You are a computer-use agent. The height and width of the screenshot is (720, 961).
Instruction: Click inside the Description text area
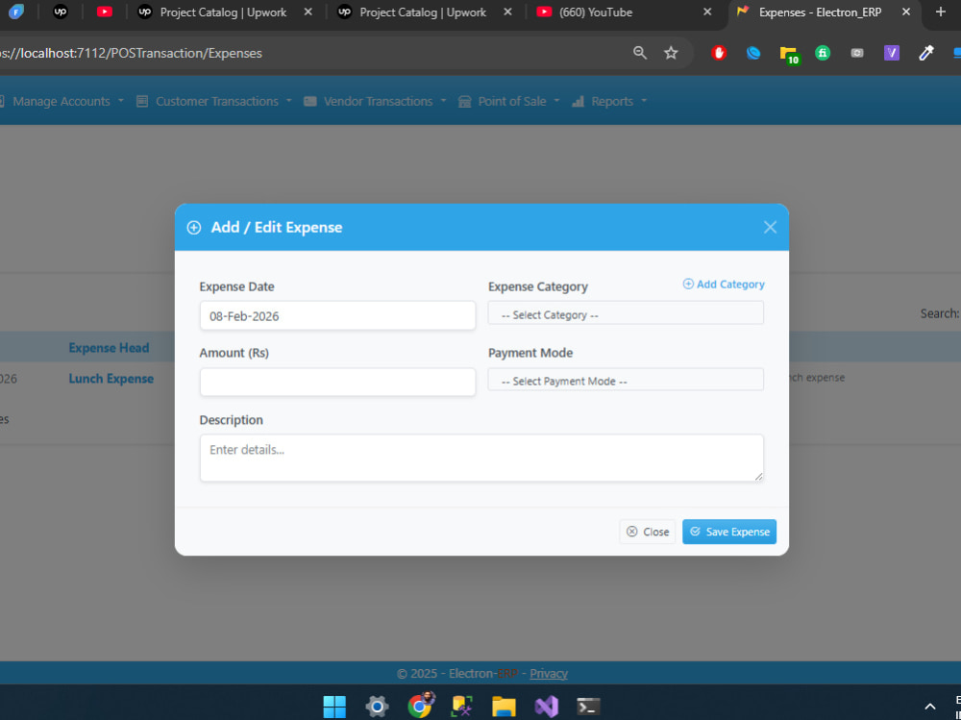481,459
